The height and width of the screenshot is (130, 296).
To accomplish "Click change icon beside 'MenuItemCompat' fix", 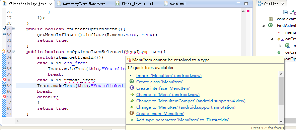I will pyautogui.click(x=132, y=101).
